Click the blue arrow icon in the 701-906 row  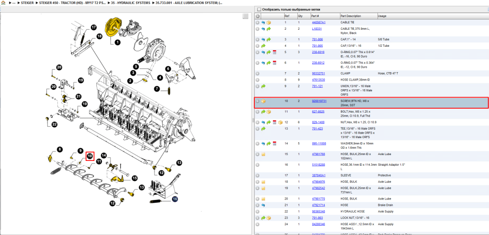tap(263, 39)
